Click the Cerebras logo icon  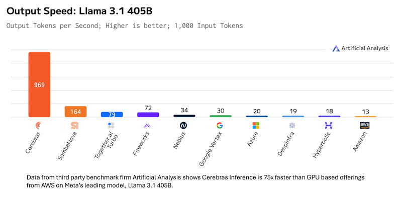click(x=39, y=126)
